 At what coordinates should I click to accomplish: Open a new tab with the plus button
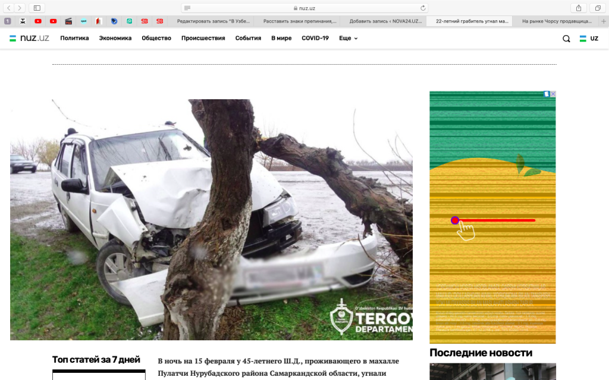click(604, 21)
